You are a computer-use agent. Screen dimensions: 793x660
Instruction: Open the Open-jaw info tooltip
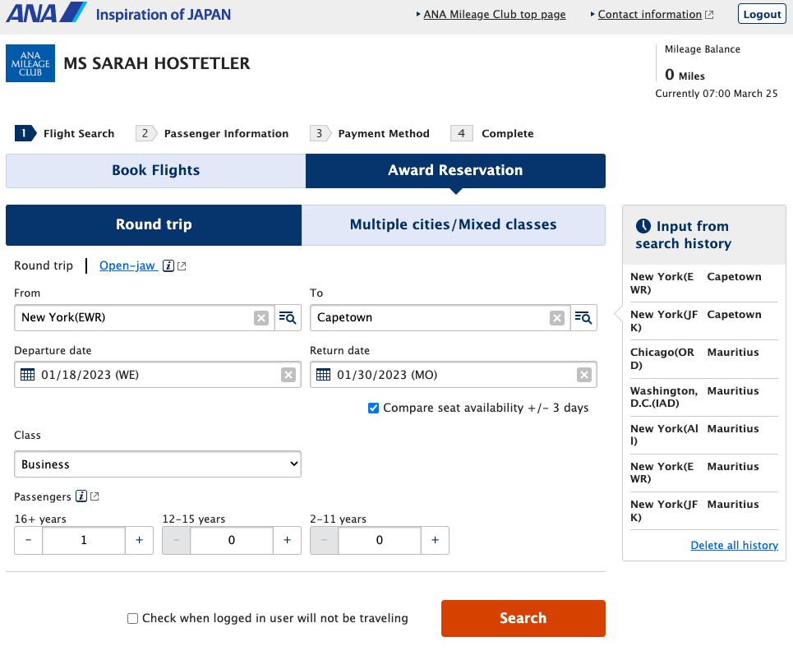[168, 265]
